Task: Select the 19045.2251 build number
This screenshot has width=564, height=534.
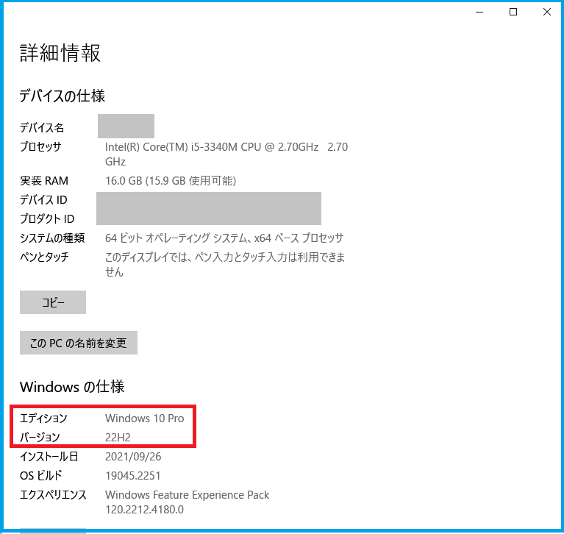Action: click(132, 476)
